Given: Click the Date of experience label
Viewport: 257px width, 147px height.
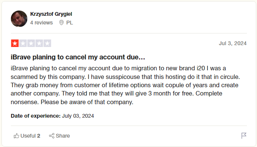Looking at the screenshot, I should (36, 116).
